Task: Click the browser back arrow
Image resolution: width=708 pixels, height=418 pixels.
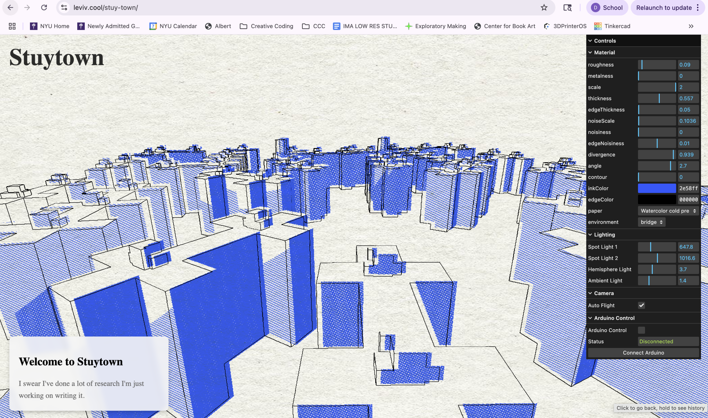Action: pos(10,7)
